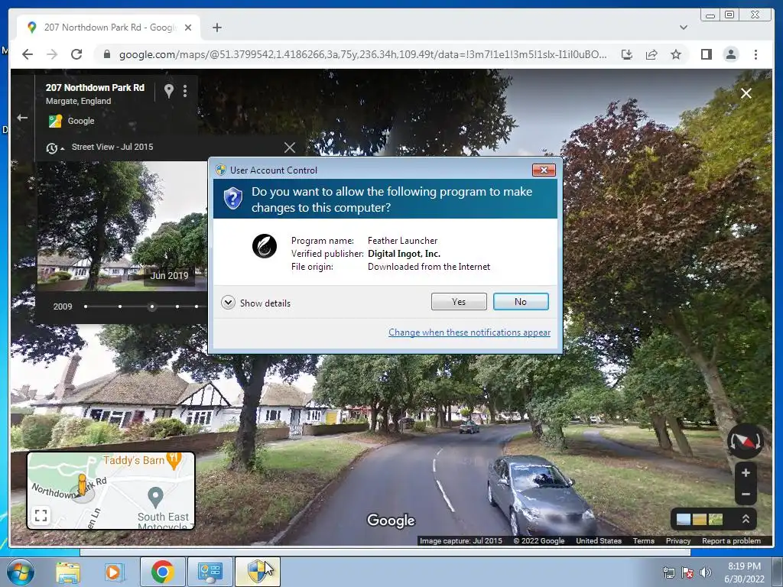Image resolution: width=783 pixels, height=587 pixels.
Task: Click the imagery thumbnails strip
Action: 700,519
